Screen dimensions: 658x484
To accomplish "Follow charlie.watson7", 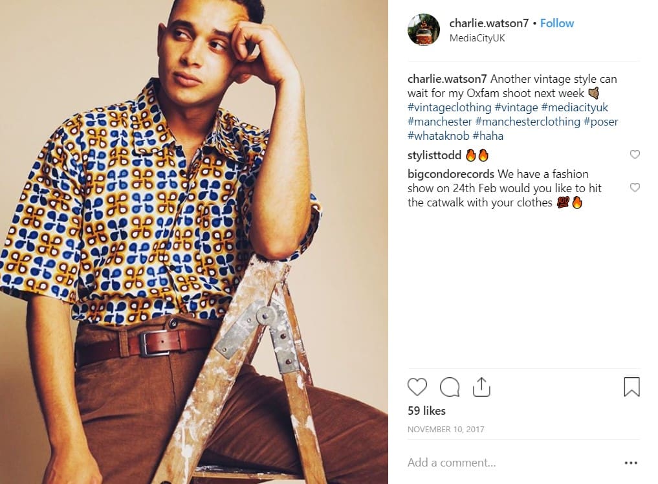I will click(557, 23).
